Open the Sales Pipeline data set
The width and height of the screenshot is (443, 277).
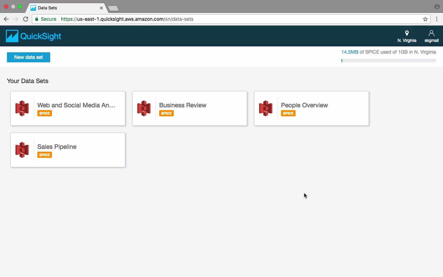point(68,150)
